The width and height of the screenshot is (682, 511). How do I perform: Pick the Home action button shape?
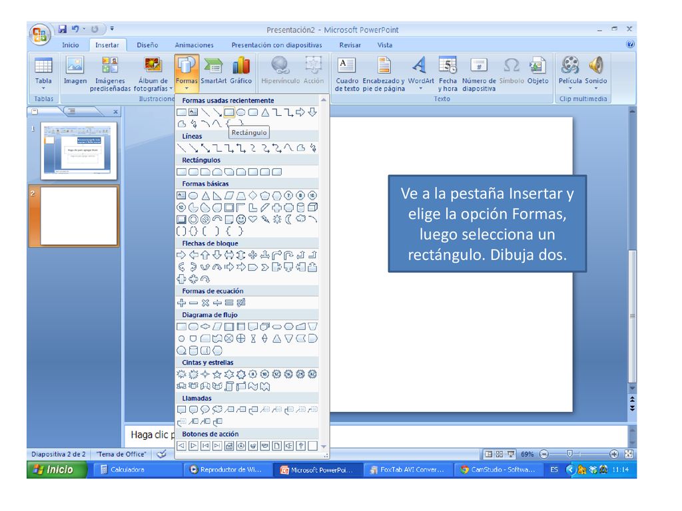(229, 445)
